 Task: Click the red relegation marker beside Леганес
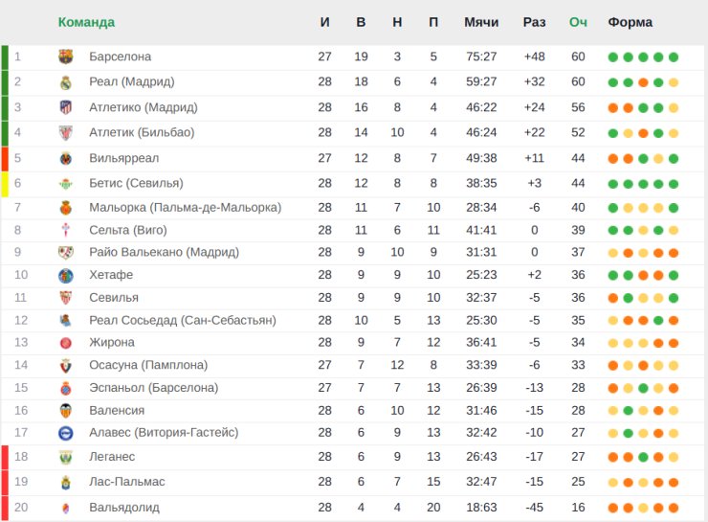tap(5, 457)
